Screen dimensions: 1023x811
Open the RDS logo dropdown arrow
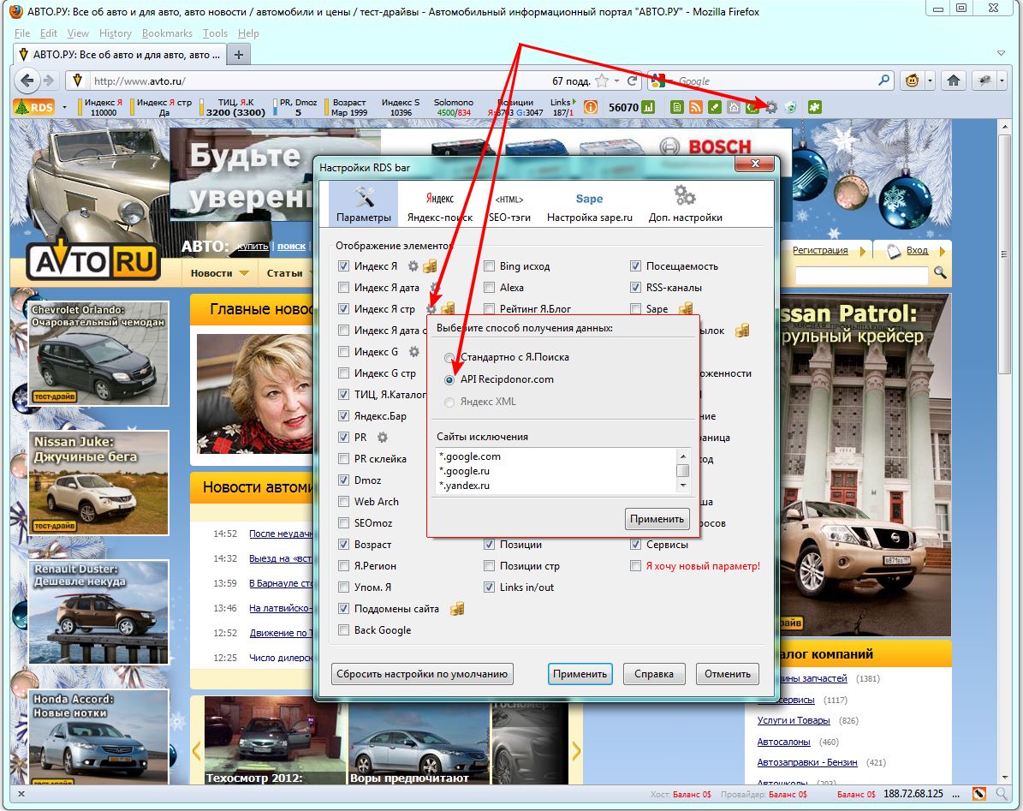[x=64, y=108]
